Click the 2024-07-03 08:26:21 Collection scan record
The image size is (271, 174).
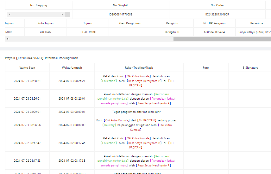136,81
